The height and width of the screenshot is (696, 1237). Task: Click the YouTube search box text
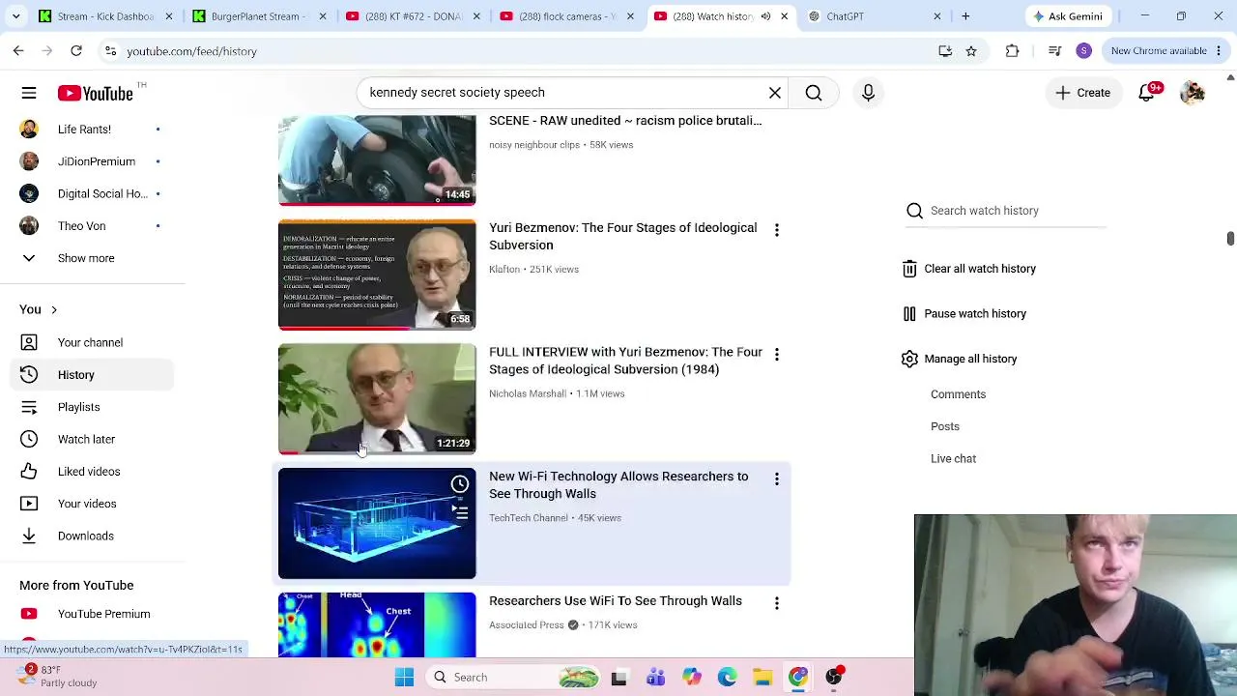coord(457,93)
